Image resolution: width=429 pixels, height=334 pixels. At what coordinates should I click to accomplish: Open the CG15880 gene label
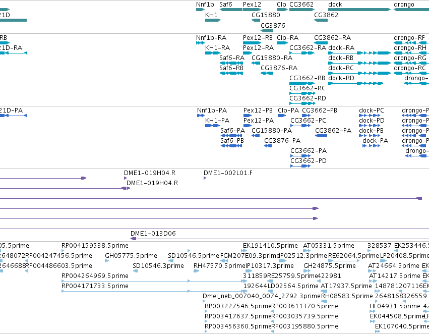click(266, 15)
